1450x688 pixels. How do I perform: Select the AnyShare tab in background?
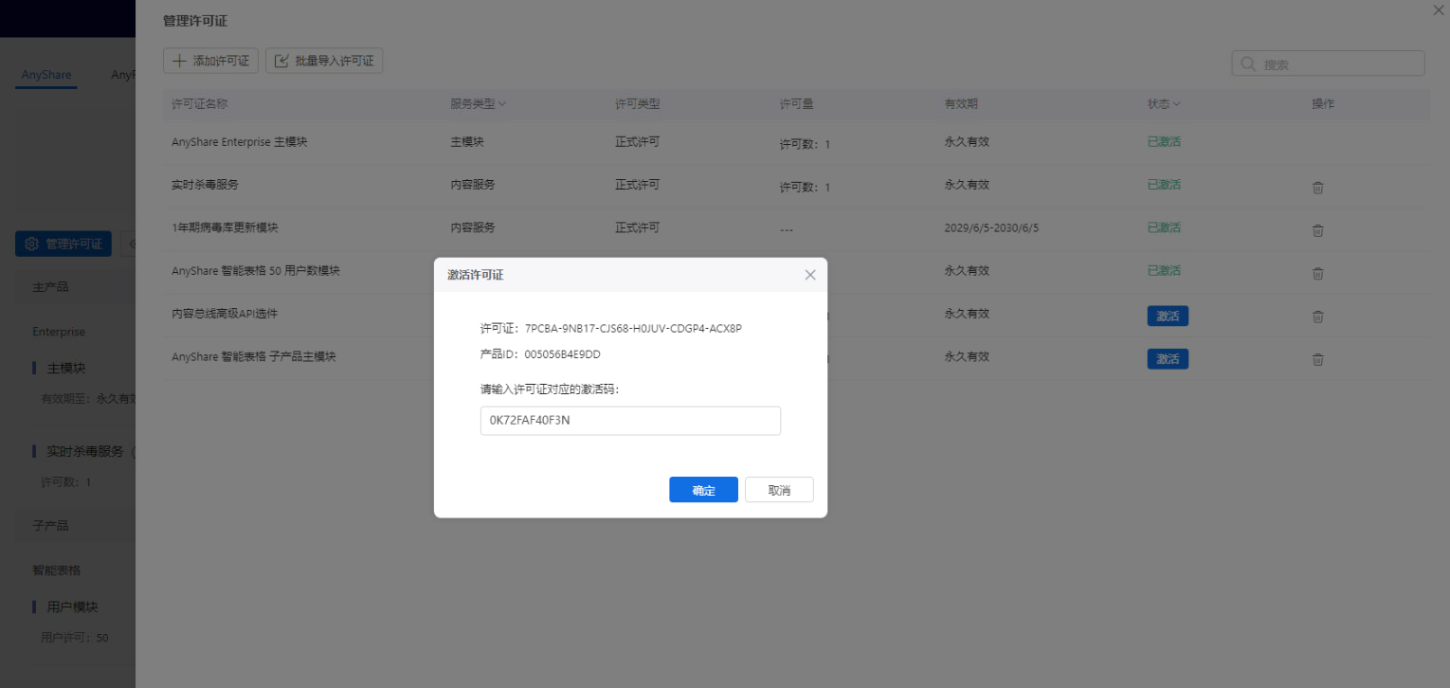(46, 75)
